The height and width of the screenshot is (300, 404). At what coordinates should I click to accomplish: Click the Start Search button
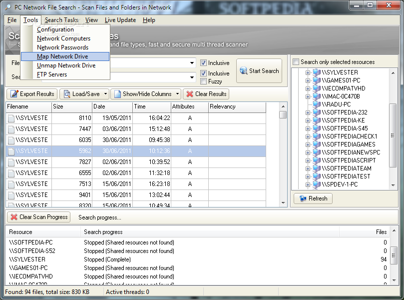click(x=259, y=70)
